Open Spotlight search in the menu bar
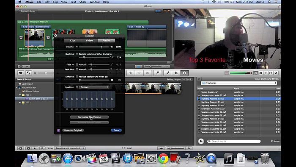 (269, 2)
